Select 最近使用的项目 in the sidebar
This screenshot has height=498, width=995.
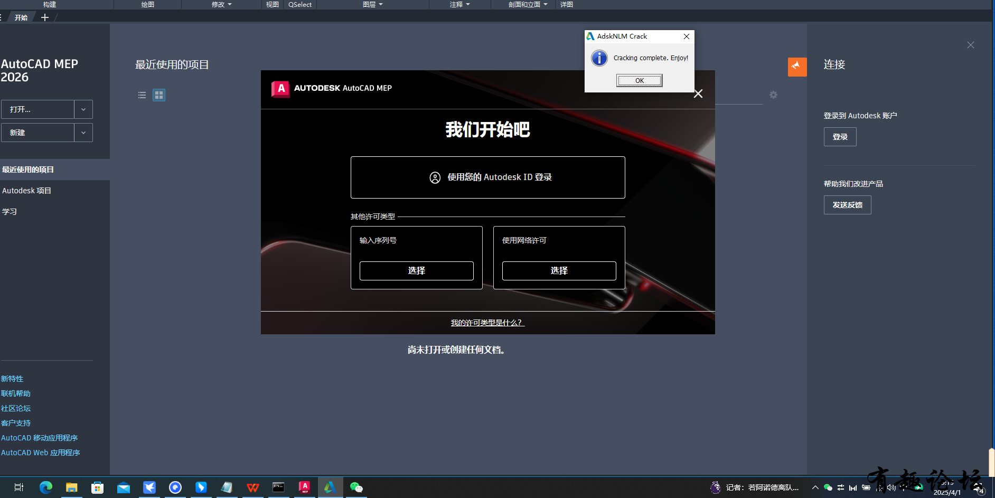[55, 170]
